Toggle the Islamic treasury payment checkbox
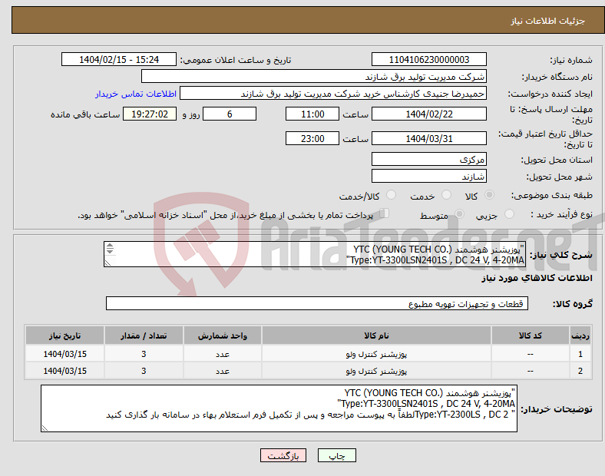Screen dimensions: 605x476 (x=385, y=213)
